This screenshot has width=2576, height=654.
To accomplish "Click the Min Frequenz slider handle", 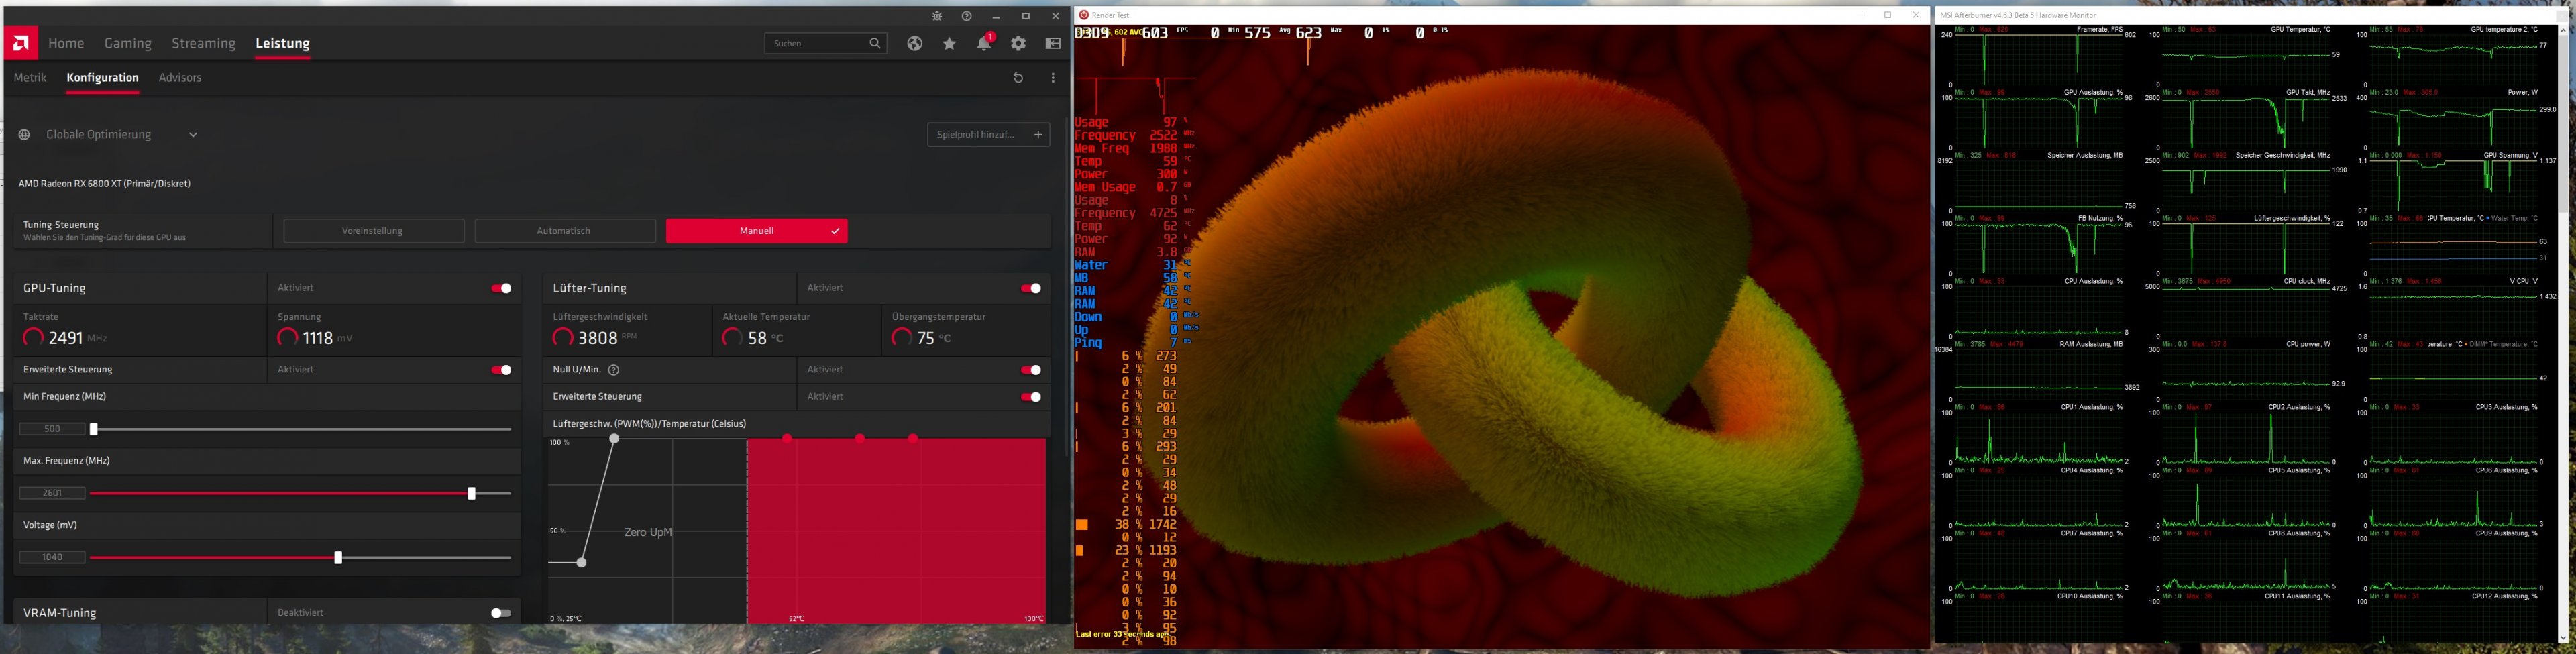I will [x=94, y=430].
